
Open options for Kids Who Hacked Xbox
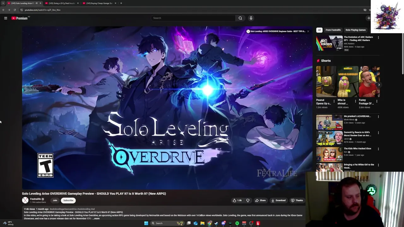click(x=378, y=149)
